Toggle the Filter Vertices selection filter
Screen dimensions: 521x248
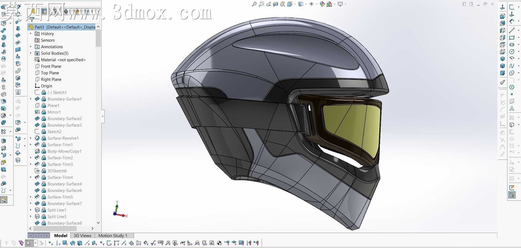[51, 243]
